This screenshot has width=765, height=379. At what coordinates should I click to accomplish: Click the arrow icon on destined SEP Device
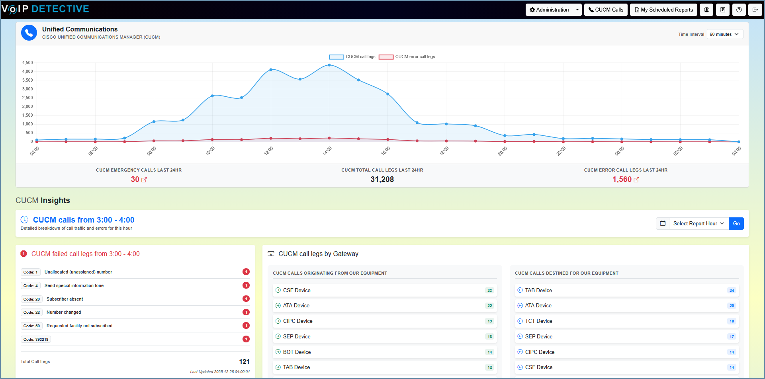[520, 336]
